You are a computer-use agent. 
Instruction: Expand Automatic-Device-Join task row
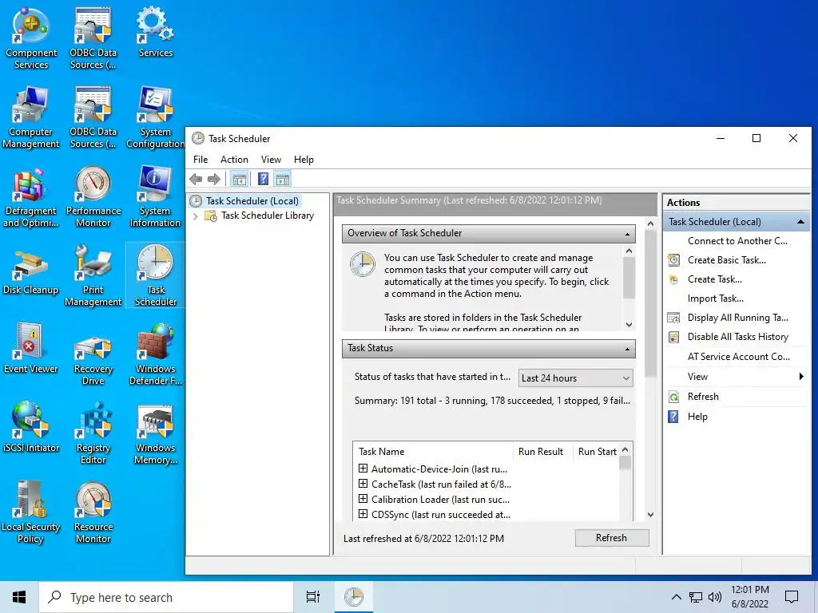363,469
